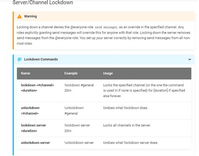The image size is (199, 156).
Task: Click the Example column header
Action: (x=71, y=73)
